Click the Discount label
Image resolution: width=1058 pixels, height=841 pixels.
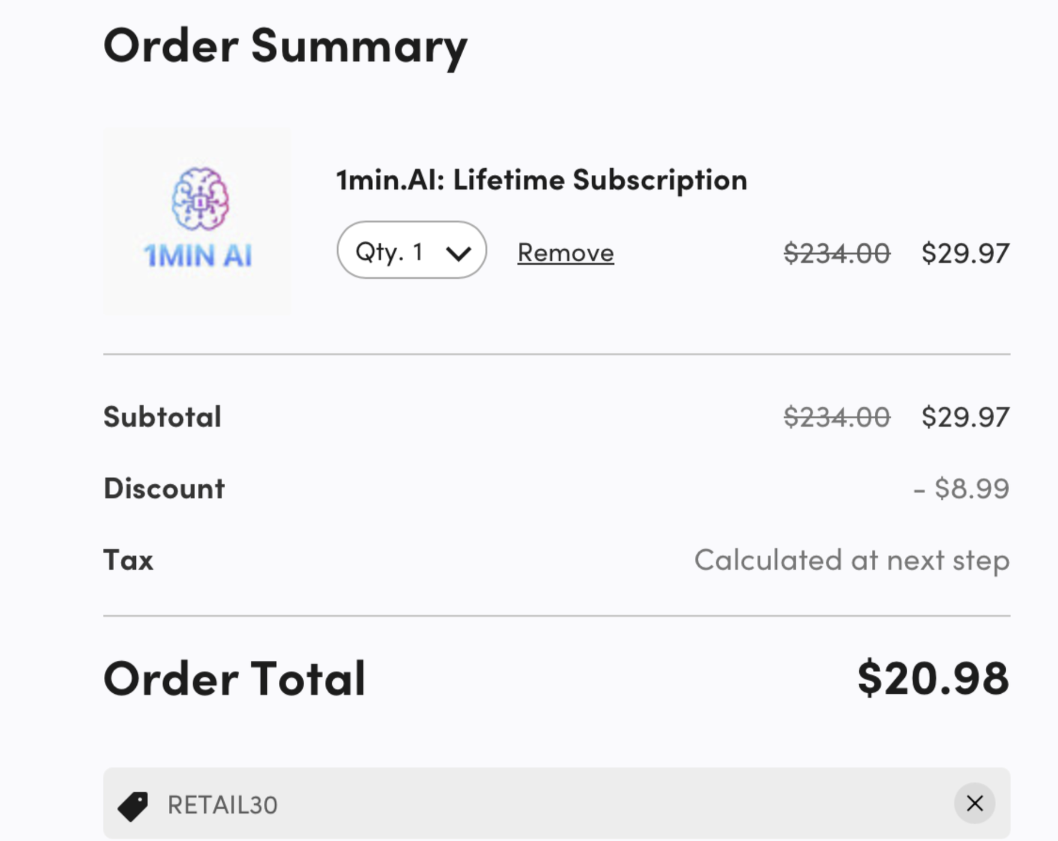[164, 488]
